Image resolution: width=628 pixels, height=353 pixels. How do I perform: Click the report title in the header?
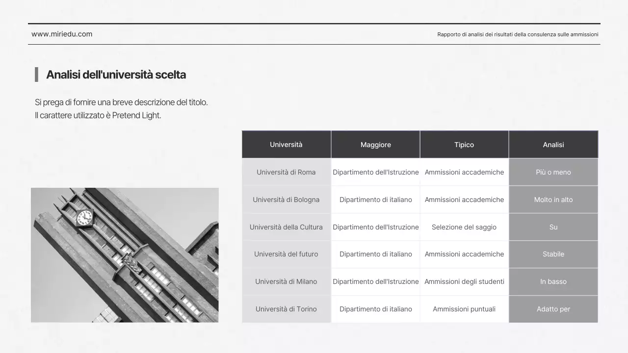[x=518, y=34]
